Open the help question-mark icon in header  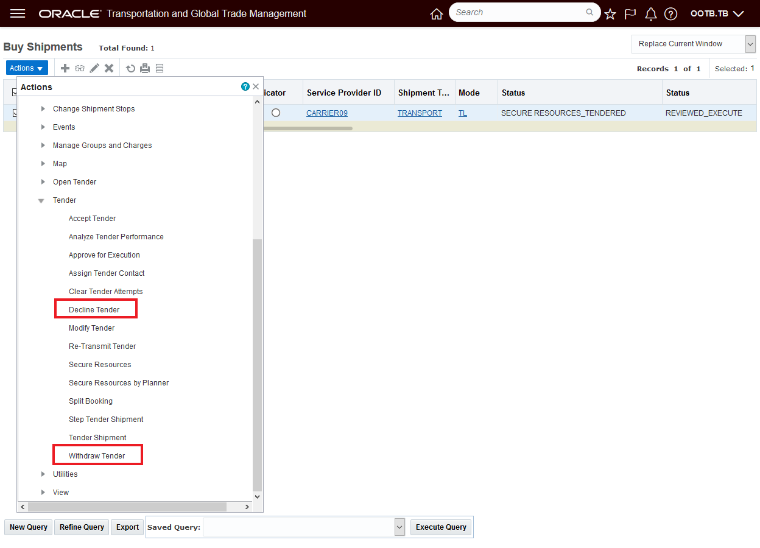click(x=670, y=14)
